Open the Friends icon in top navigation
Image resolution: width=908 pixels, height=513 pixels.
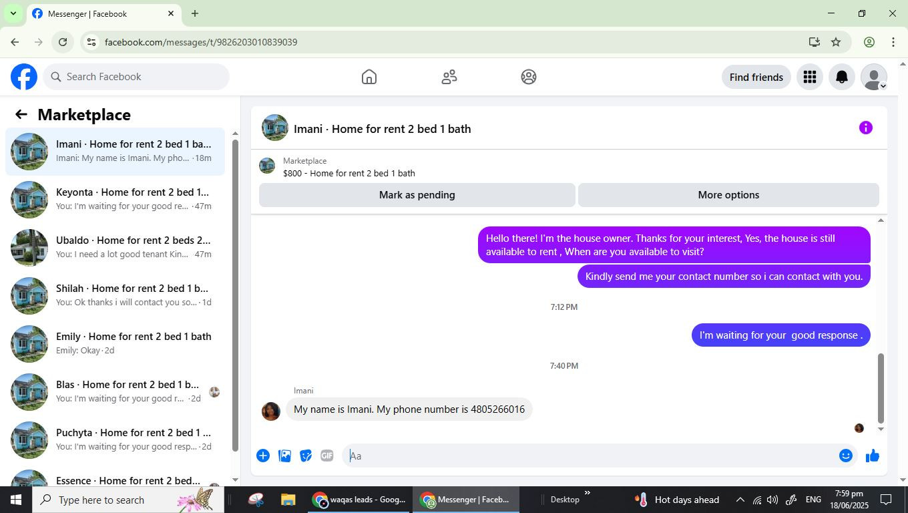click(449, 77)
